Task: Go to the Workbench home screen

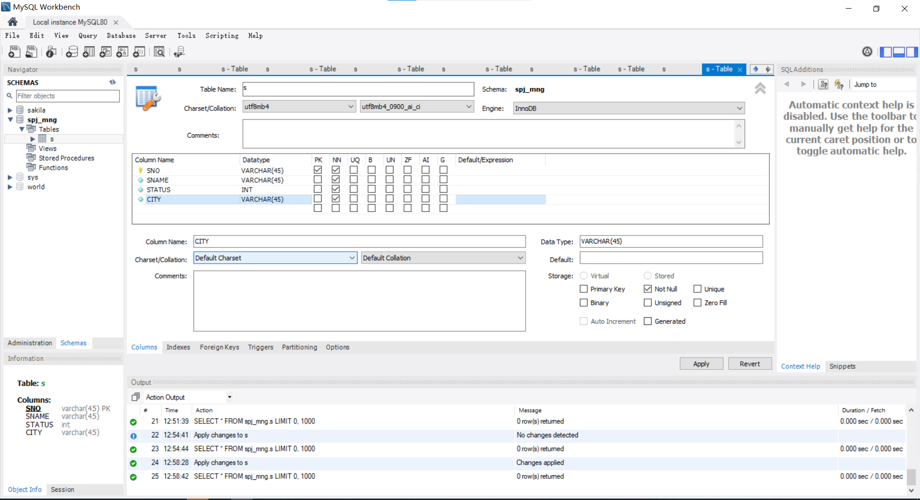Action: click(13, 22)
